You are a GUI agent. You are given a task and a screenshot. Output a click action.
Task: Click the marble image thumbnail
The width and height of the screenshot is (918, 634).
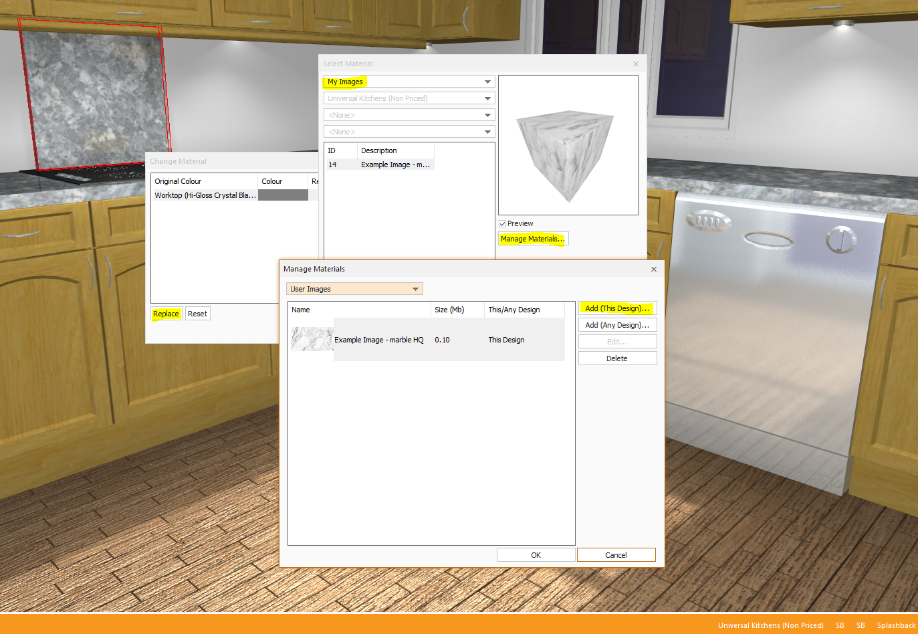[312, 339]
